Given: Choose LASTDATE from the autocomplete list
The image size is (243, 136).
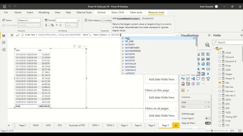Looking at the screenshot, I should [x=158, y=73].
